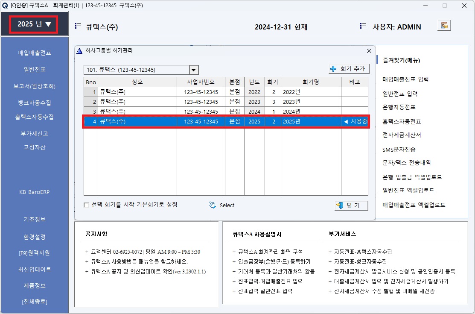The image size is (475, 314).
Task: Click the hand icon next to Select
Action: click(x=213, y=205)
